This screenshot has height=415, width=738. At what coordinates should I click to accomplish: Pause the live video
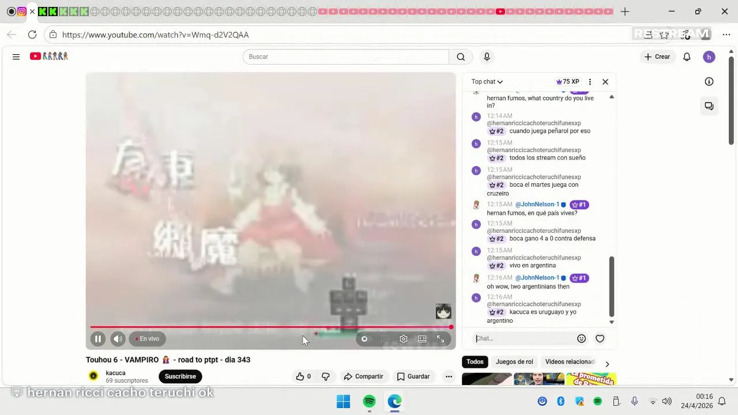click(98, 339)
